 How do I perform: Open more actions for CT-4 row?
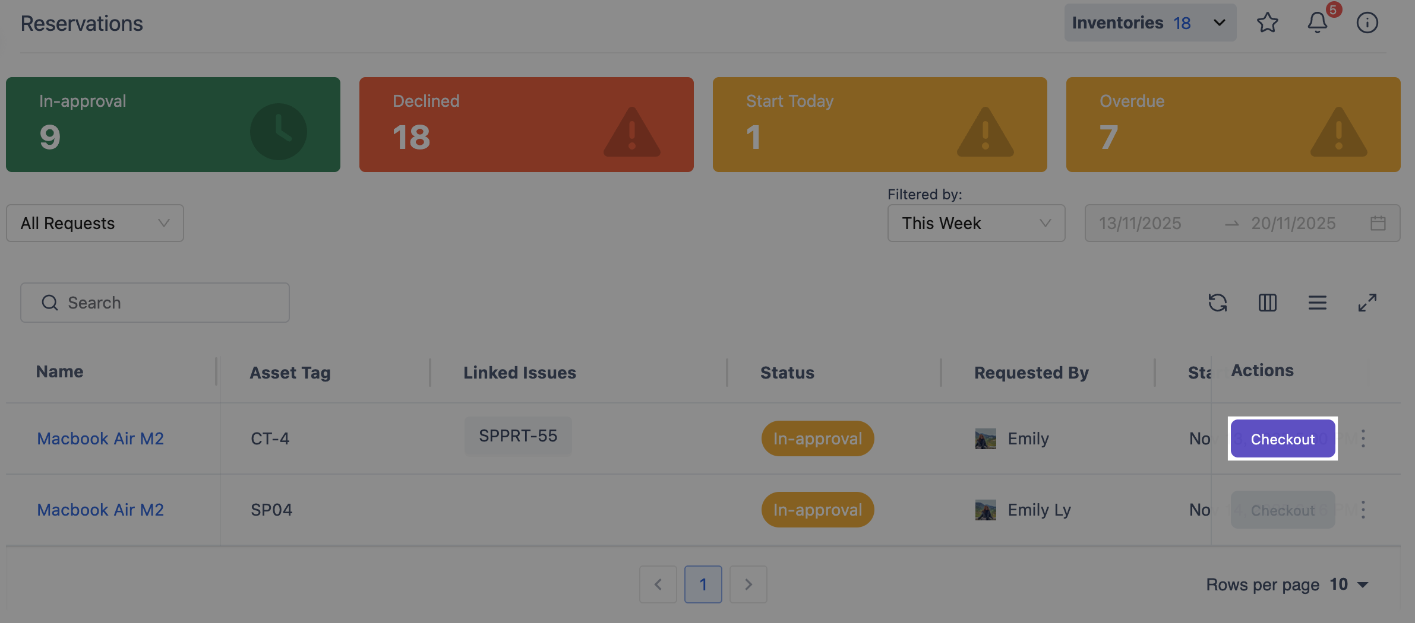point(1363,438)
